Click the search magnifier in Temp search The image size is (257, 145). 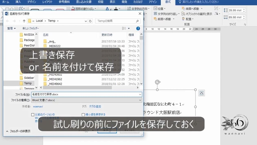pyautogui.click(x=137, y=21)
